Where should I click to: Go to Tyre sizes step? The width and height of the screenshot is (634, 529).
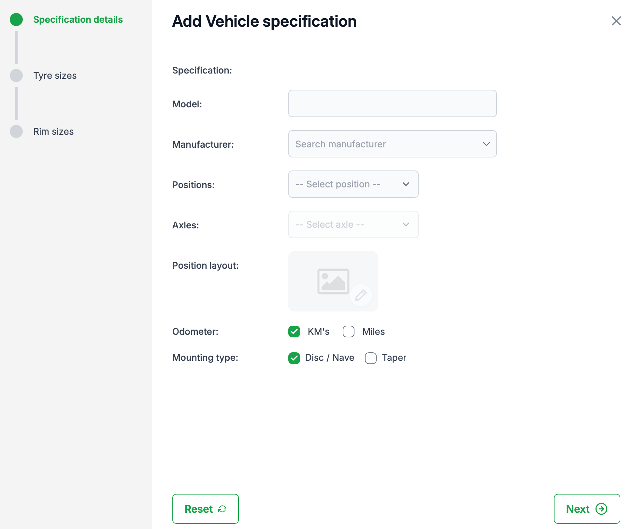[x=55, y=75]
